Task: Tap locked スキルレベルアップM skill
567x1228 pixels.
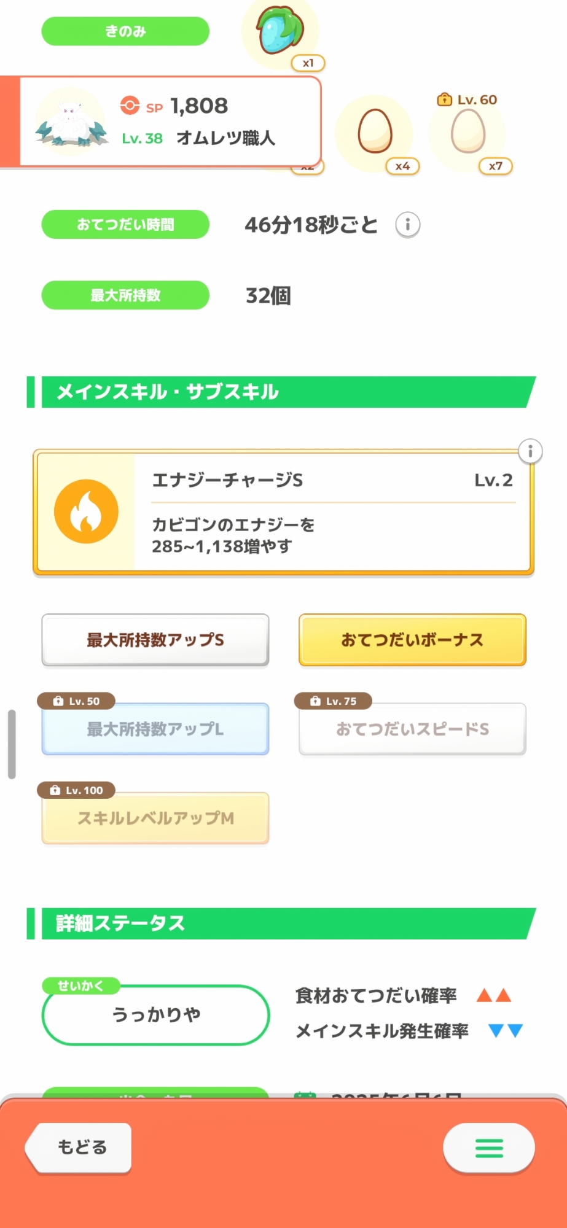Action: click(155, 818)
